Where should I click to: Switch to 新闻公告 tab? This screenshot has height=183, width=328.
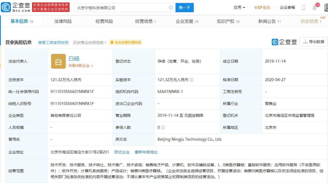point(270,21)
